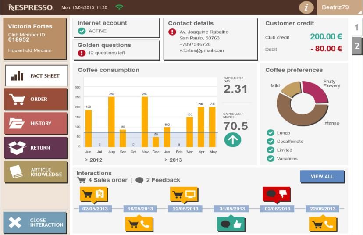This screenshot has width=363, height=235.
Task: Click the Victoria Fortes customer card
Action: [35, 39]
